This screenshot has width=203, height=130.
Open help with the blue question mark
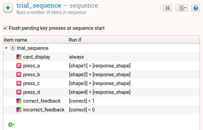pyautogui.click(x=196, y=8)
